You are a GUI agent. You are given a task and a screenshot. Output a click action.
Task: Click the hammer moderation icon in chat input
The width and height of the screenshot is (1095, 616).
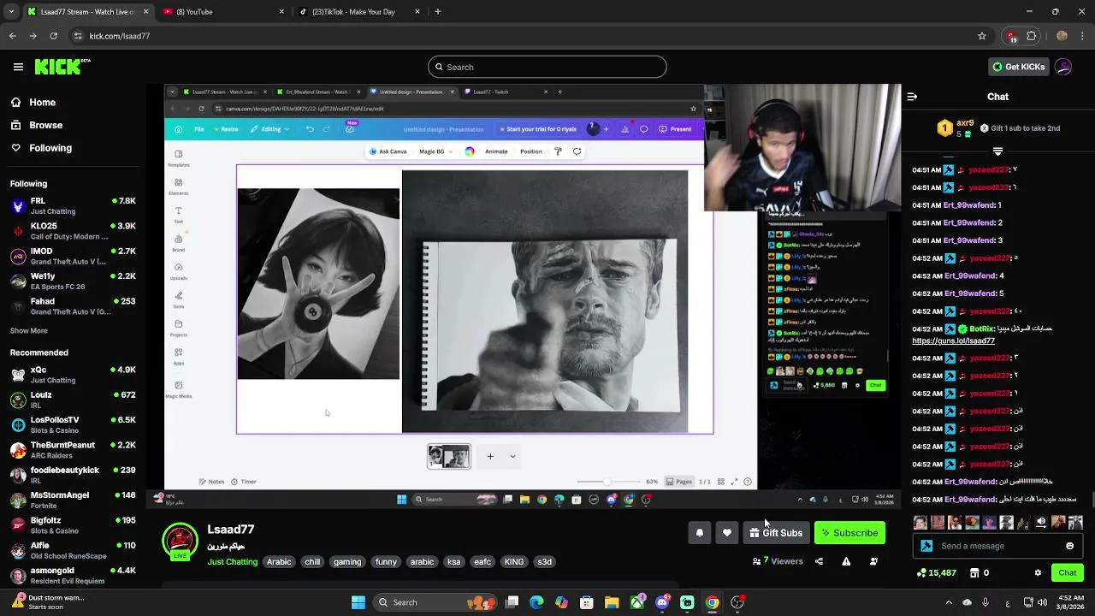pos(926,546)
